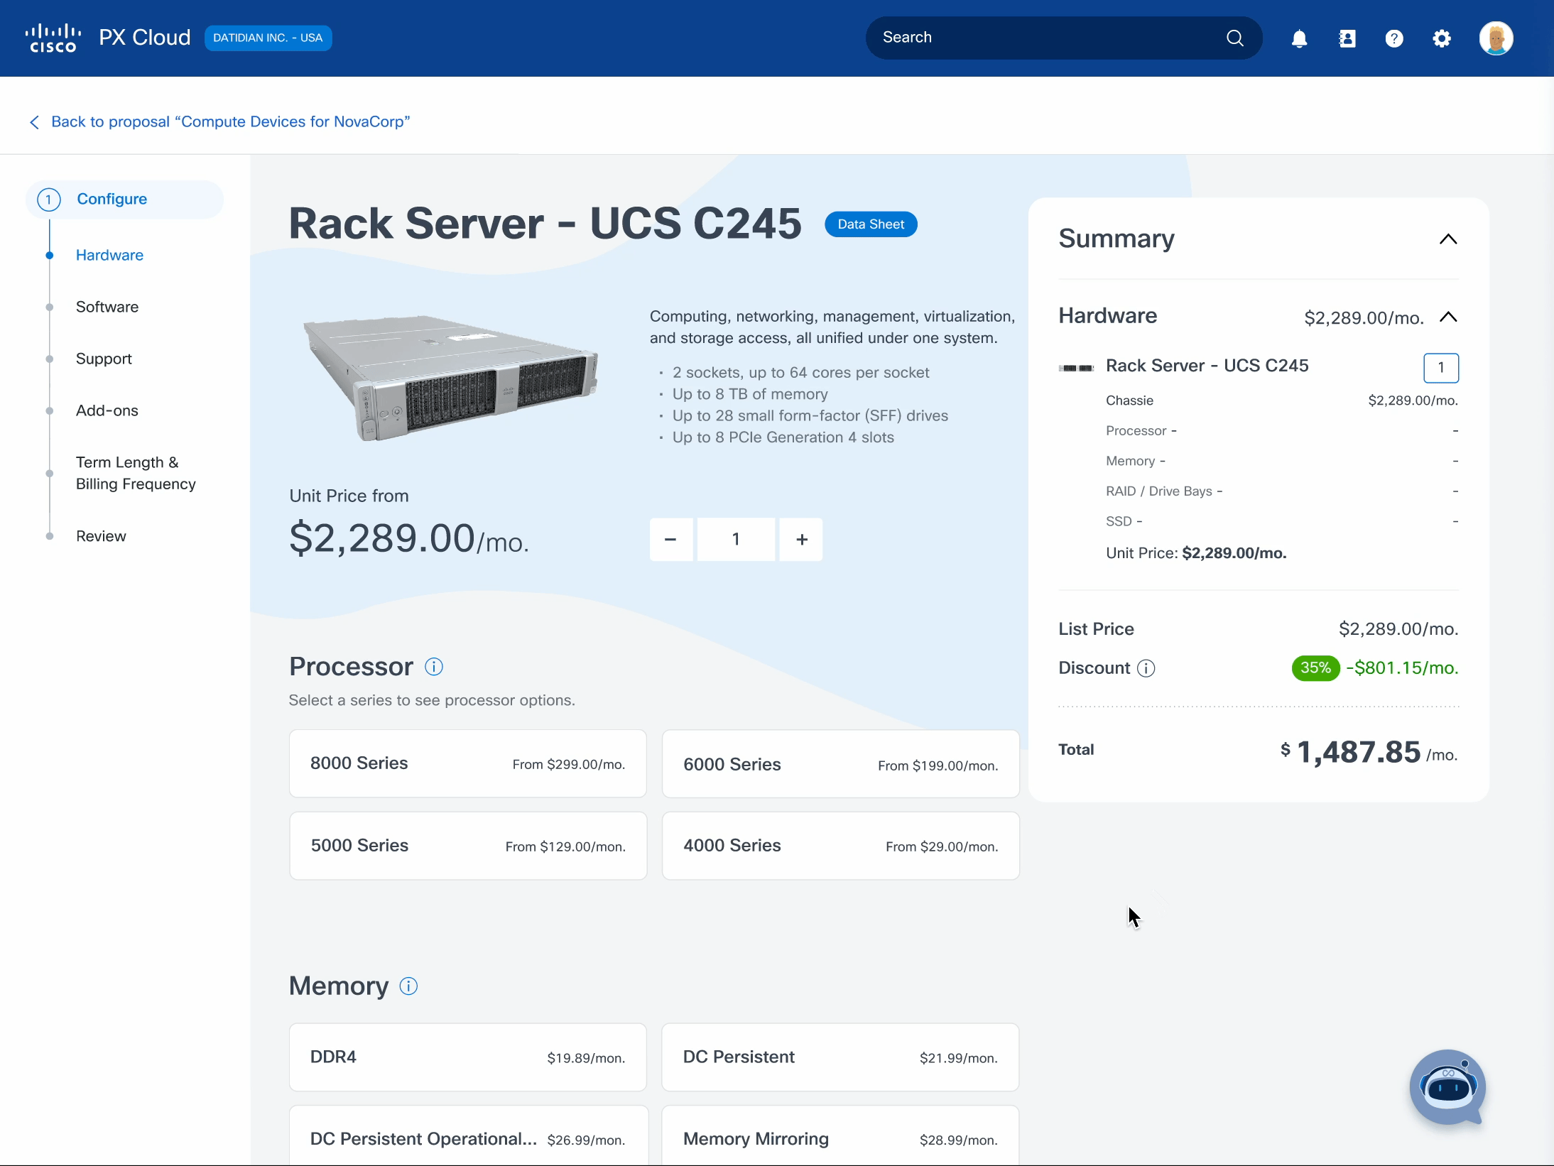This screenshot has width=1554, height=1166.
Task: Open the contacts icon in header
Action: [1347, 38]
